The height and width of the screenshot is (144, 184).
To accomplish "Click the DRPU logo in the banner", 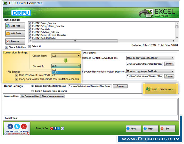I will click(x=21, y=13).
